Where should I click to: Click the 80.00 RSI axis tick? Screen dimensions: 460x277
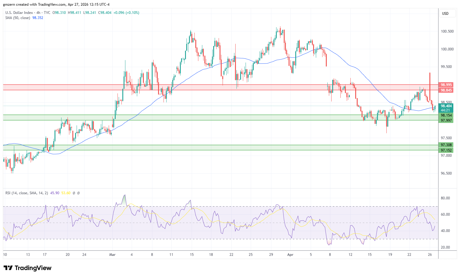tap(445, 198)
